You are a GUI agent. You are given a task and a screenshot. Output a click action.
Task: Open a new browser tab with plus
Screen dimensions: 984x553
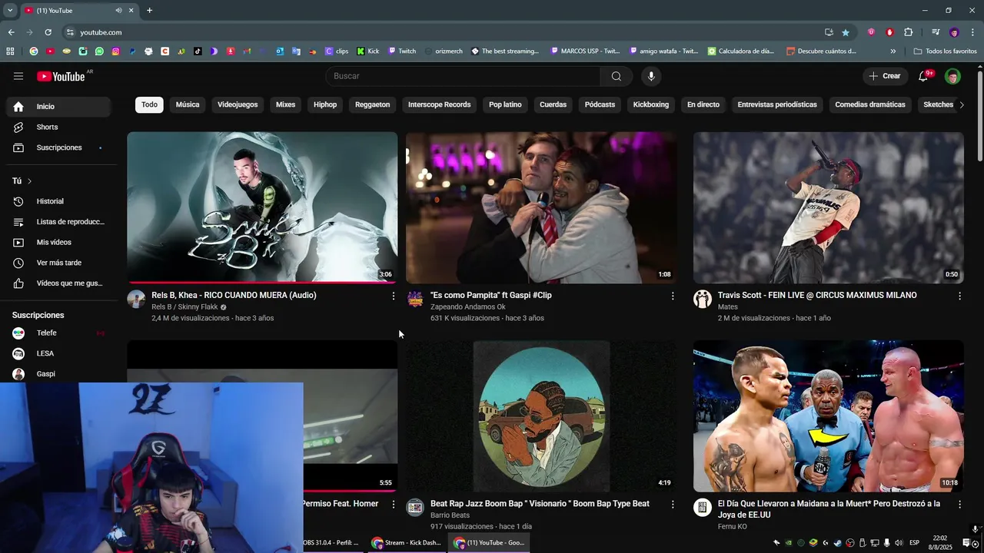pyautogui.click(x=149, y=11)
